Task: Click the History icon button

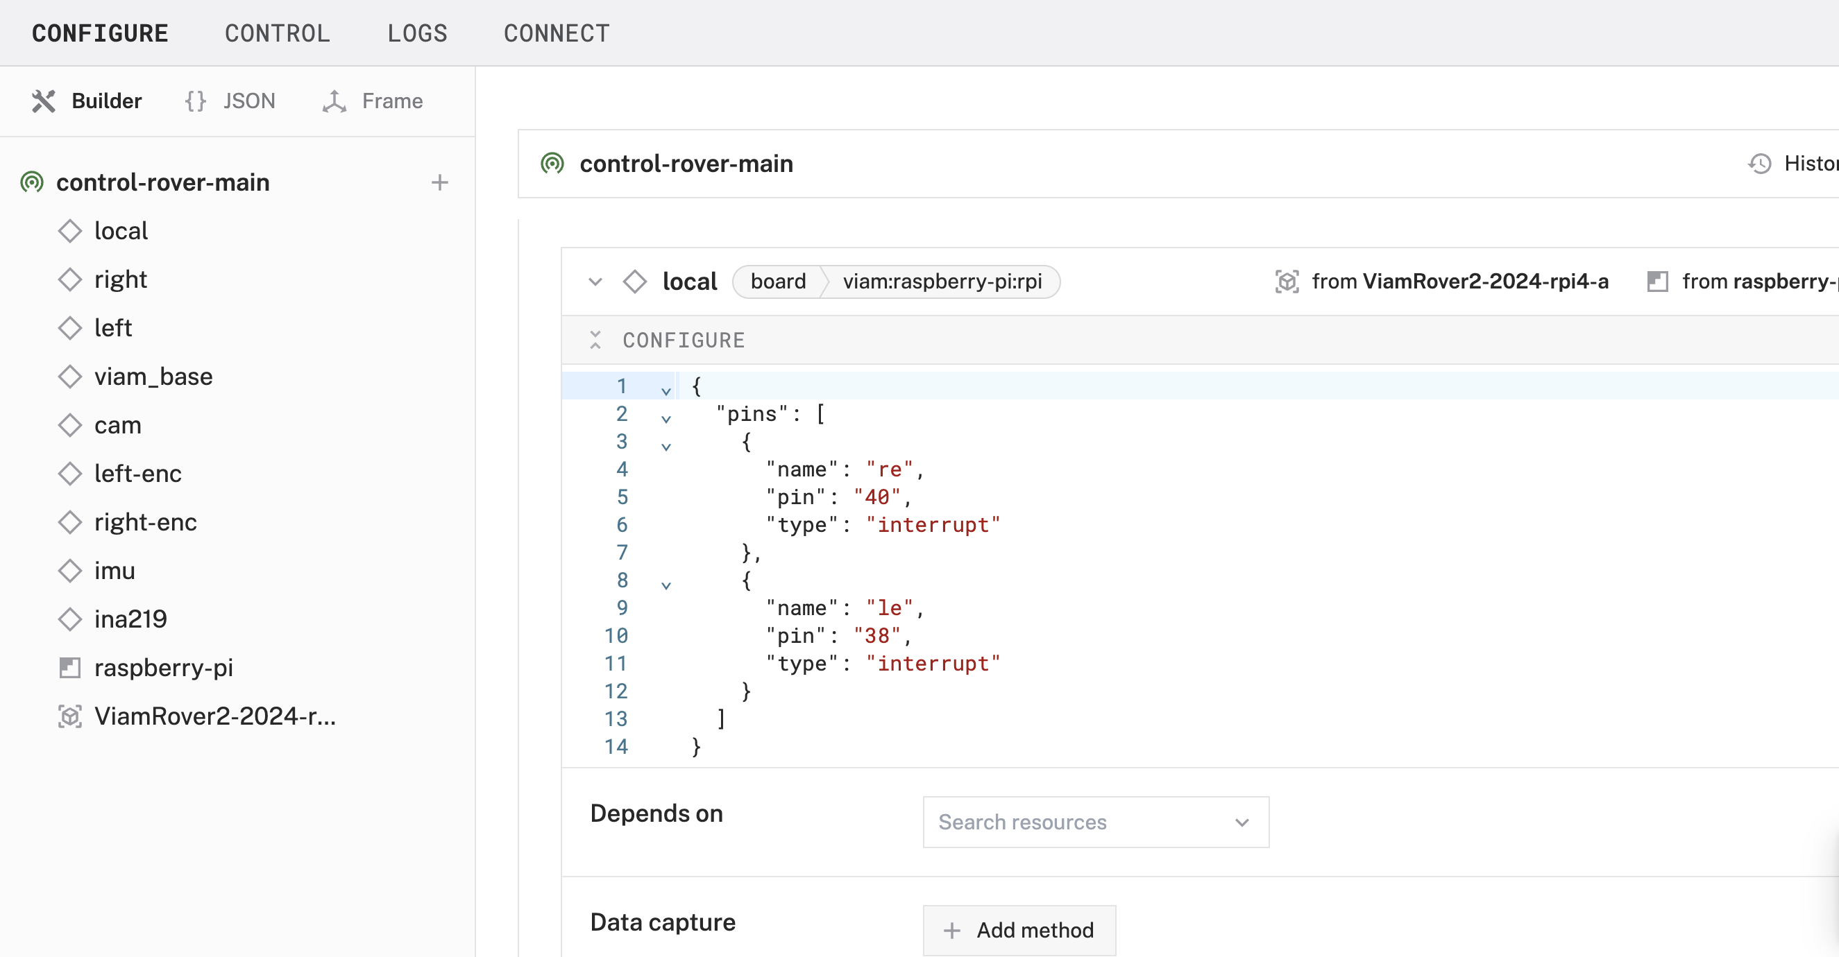Action: [x=1761, y=164]
